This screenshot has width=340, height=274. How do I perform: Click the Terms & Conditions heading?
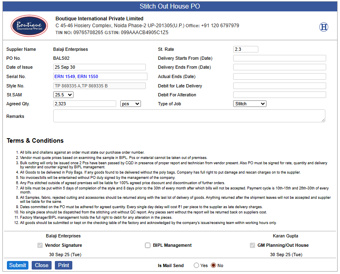tap(35, 141)
